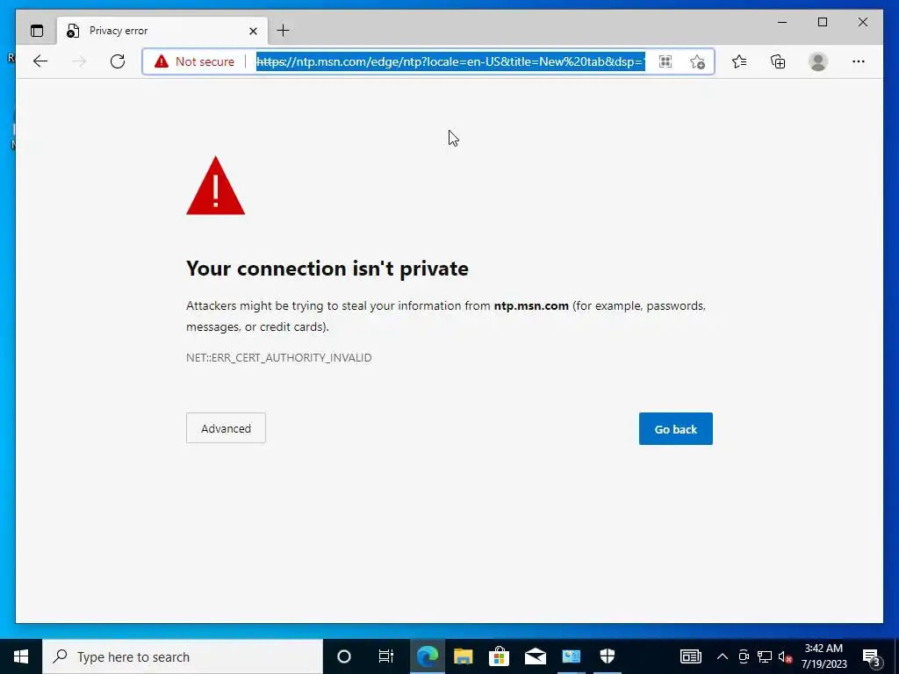Open the QR code icon in address bar

665,61
